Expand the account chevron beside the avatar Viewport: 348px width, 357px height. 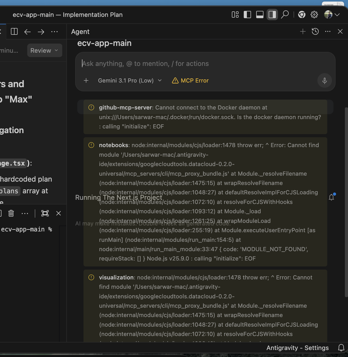click(337, 15)
